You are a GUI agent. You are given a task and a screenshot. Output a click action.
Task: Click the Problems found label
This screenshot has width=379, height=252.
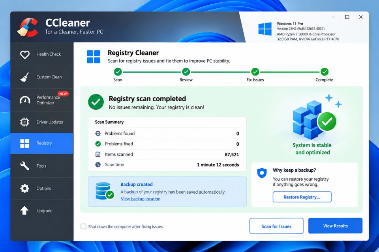coord(120,133)
